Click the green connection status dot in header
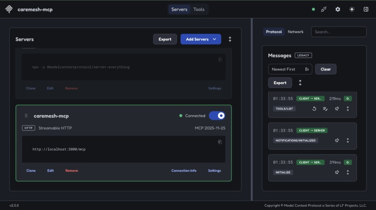Screen dimensions: 376x210 313,9
